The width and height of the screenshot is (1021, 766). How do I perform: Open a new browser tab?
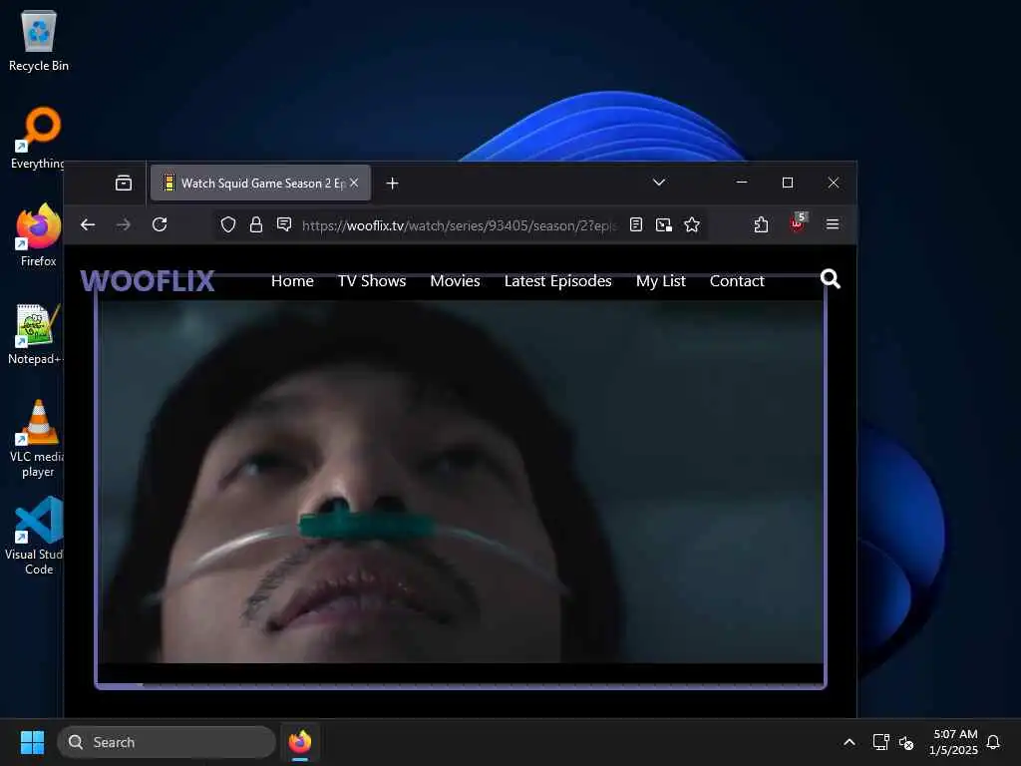tap(392, 184)
